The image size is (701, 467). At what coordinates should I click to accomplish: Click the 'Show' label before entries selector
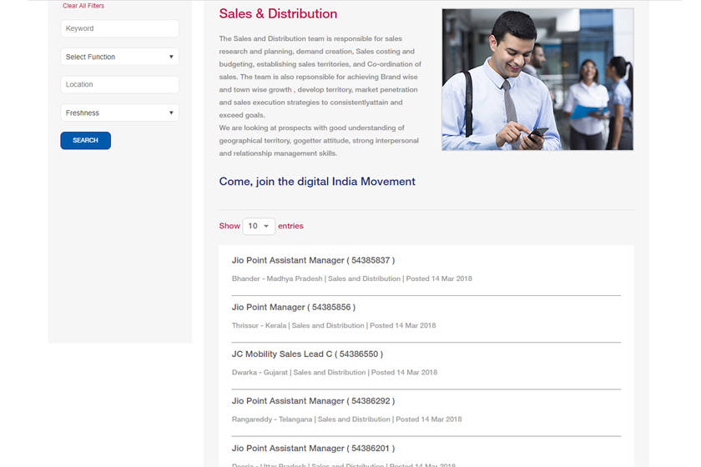point(229,226)
